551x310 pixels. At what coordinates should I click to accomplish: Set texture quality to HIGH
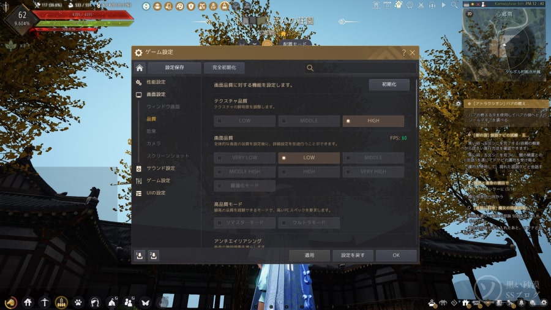[373, 121]
